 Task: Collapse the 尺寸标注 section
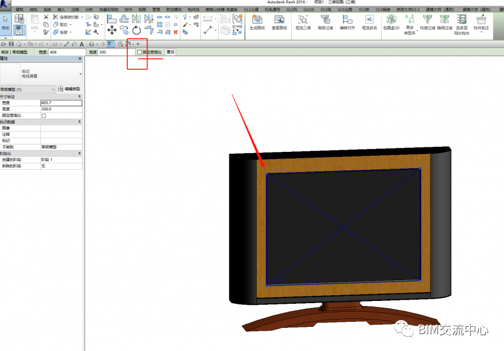(x=79, y=96)
